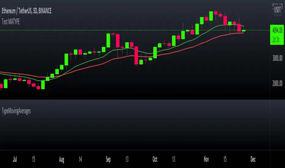
Task: Open the TypeMovingAverages indicator legend
Action: pos(16,111)
